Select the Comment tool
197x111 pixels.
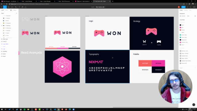click(x=26, y=7)
